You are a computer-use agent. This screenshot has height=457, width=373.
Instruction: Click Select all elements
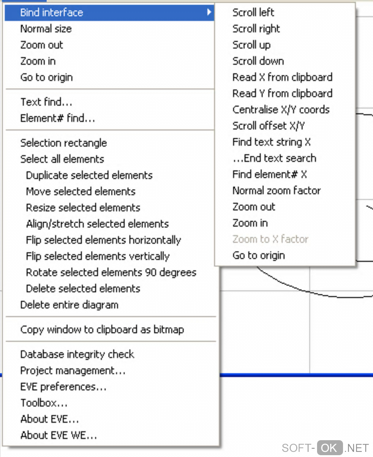(x=62, y=159)
